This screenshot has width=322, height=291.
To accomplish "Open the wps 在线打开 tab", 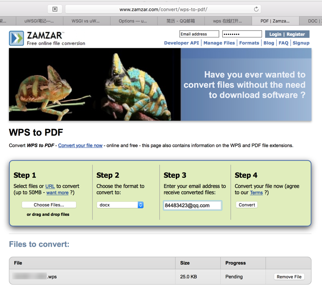I will [x=228, y=21].
